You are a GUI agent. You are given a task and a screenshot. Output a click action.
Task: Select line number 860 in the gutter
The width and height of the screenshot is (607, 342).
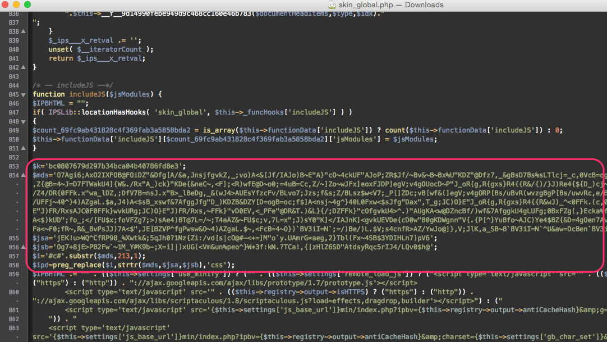(13, 292)
